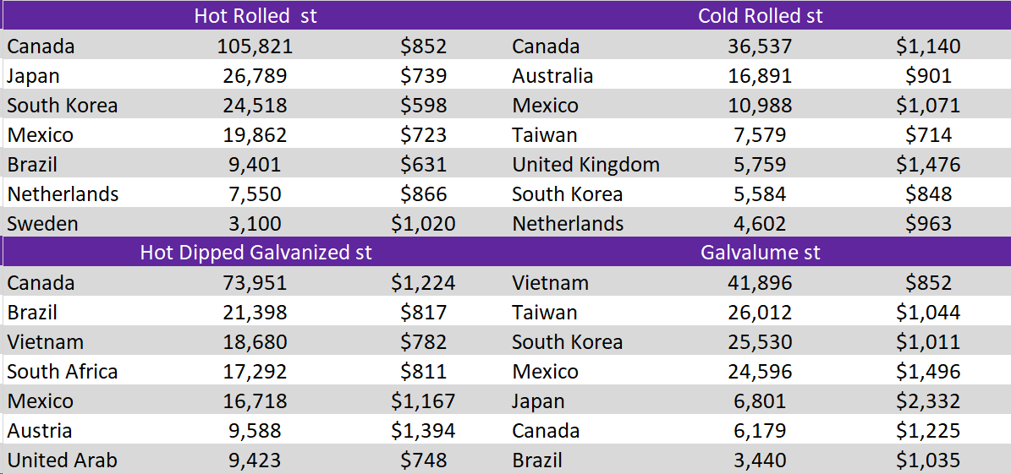
Task: Click the United Kingdom country cell
Action: [x=585, y=165]
